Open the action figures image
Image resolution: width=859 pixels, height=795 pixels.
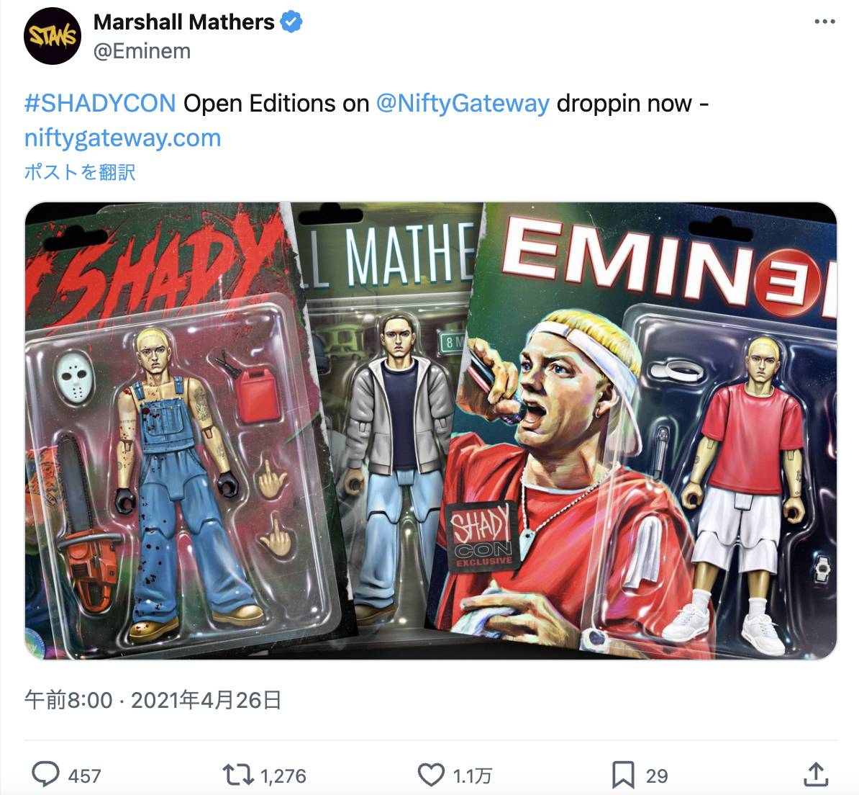point(431,431)
